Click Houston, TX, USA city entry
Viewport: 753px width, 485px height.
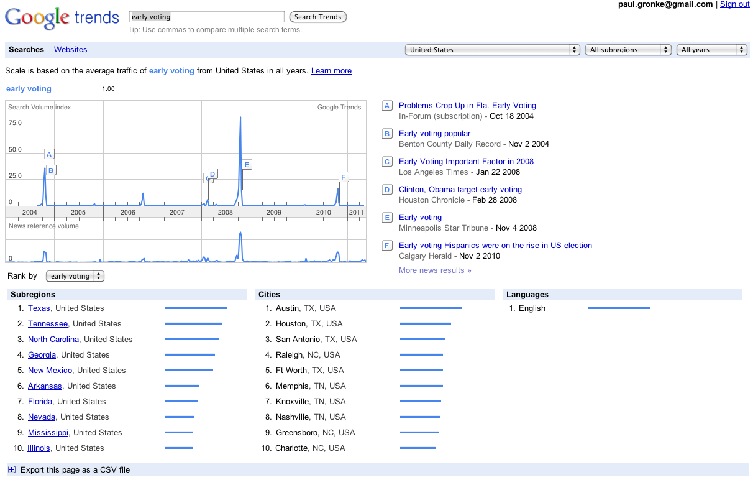(309, 324)
